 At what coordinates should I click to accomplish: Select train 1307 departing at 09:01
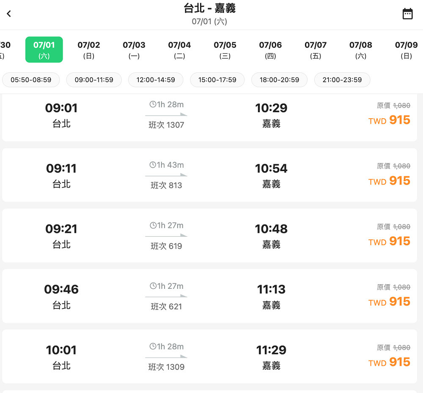point(209,115)
